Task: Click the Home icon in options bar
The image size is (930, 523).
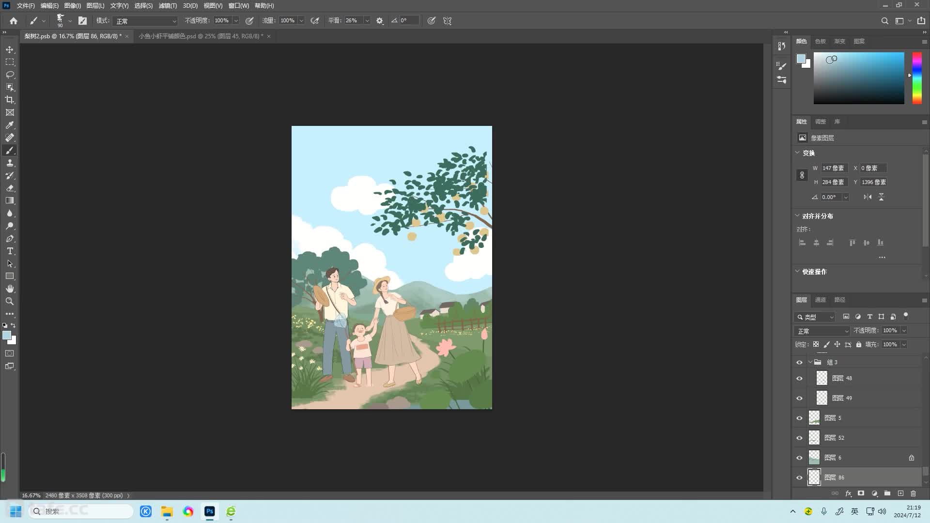Action: click(x=14, y=21)
